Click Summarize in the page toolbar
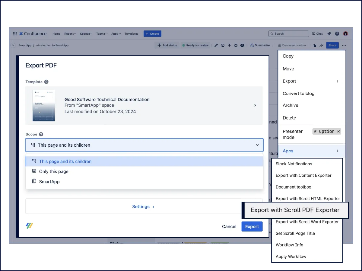The height and width of the screenshot is (271, 362). pos(260,45)
